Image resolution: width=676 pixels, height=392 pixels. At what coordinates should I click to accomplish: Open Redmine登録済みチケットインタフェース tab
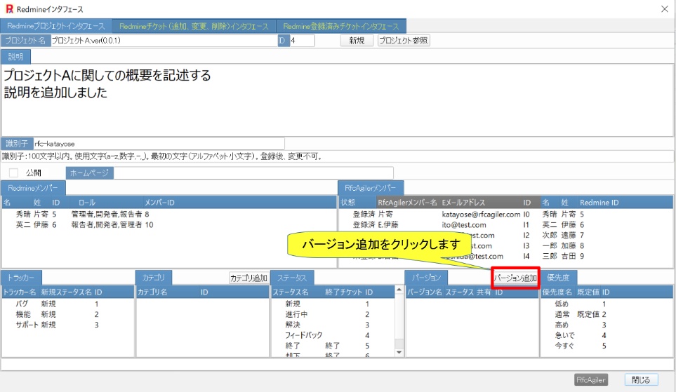341,26
